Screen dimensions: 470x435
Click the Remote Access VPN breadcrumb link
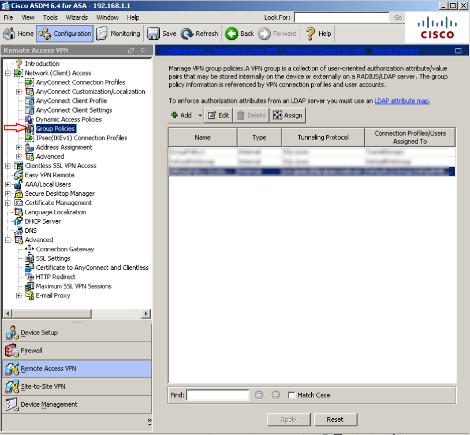coord(245,50)
